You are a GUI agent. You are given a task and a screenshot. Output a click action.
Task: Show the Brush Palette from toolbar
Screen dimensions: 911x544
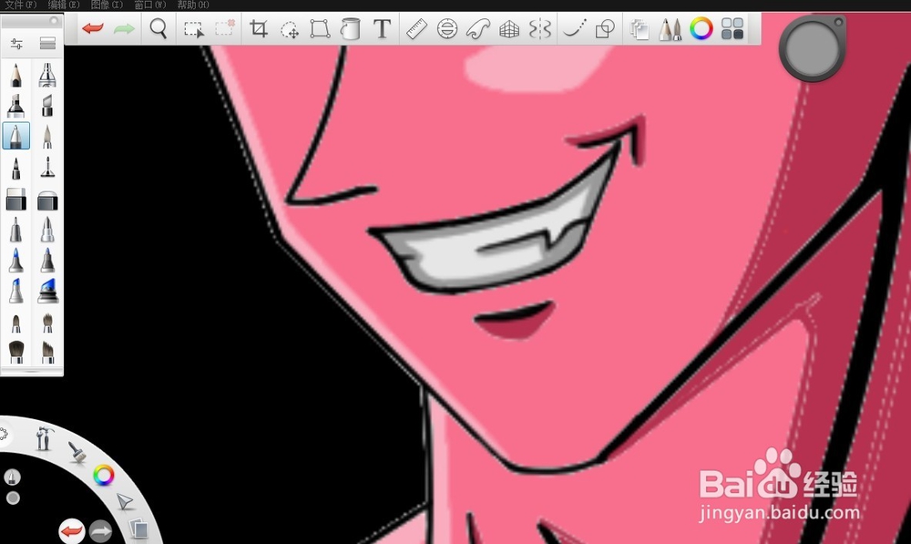coord(670,28)
